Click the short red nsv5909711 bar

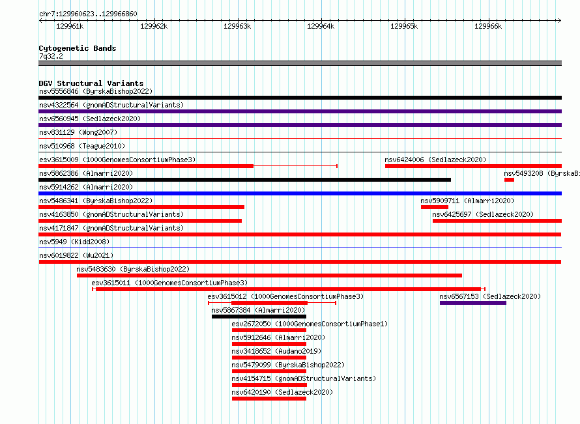point(435,207)
